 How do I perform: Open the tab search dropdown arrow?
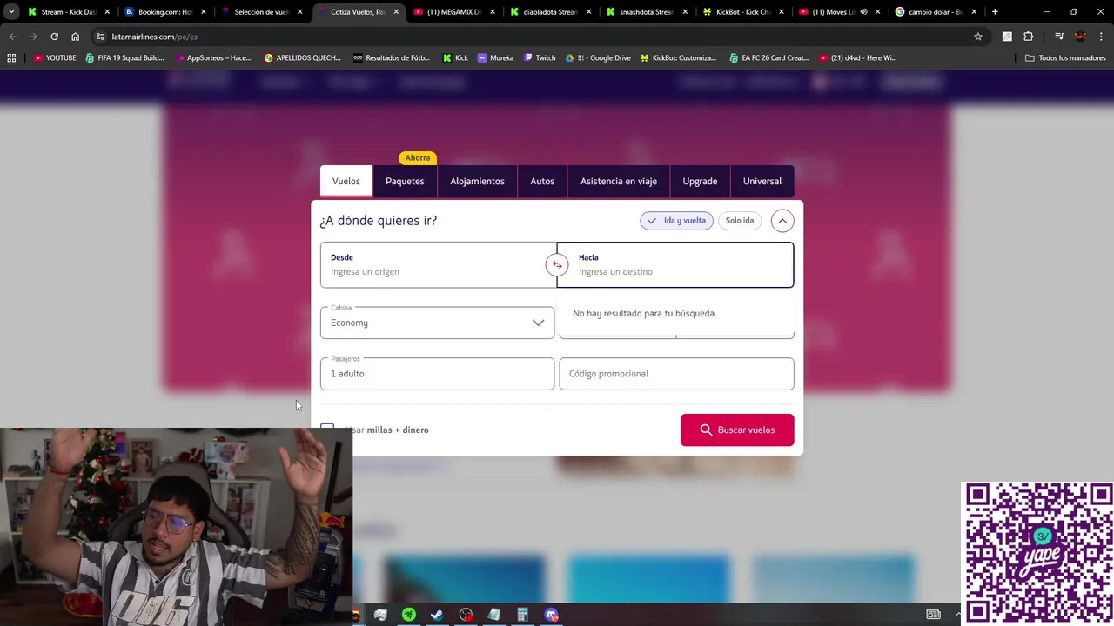10,12
